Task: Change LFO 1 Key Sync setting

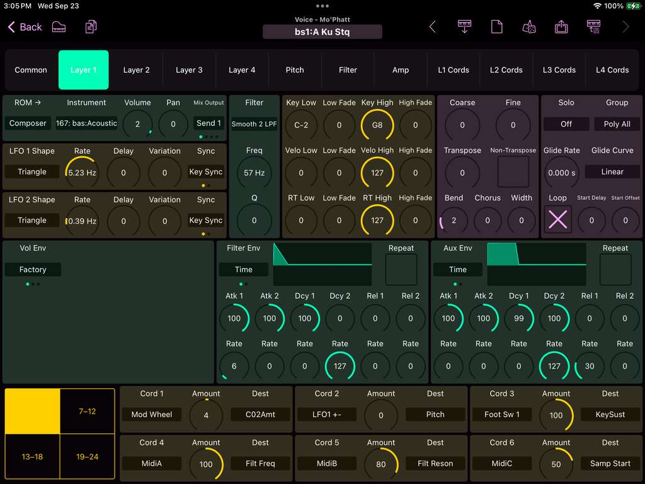Action: coord(206,171)
